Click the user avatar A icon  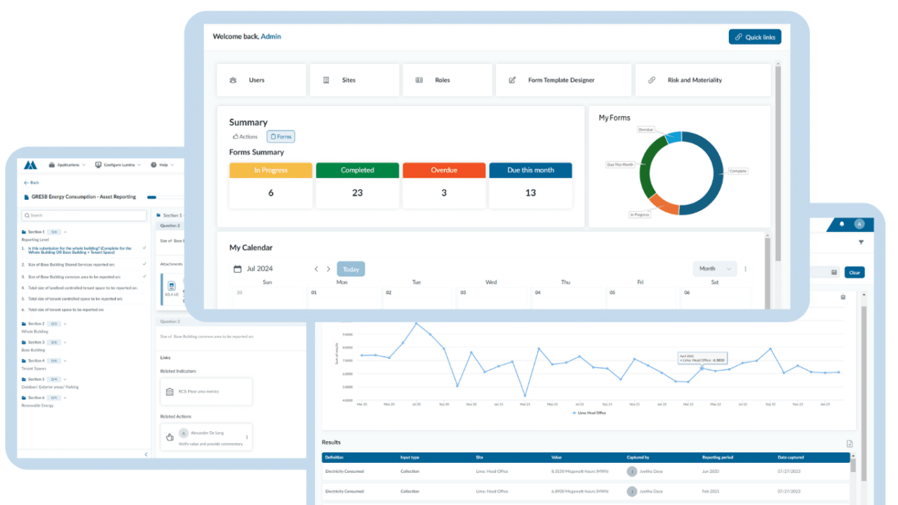[859, 224]
